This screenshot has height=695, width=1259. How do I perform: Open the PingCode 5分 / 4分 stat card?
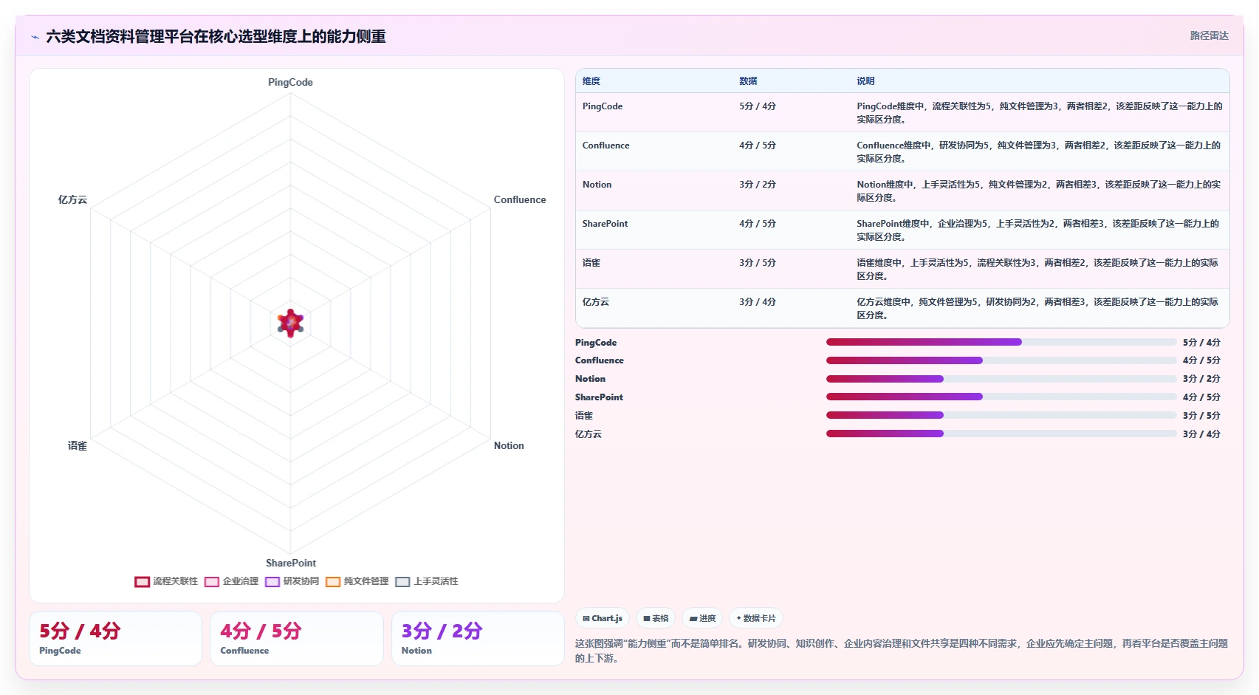coord(115,638)
